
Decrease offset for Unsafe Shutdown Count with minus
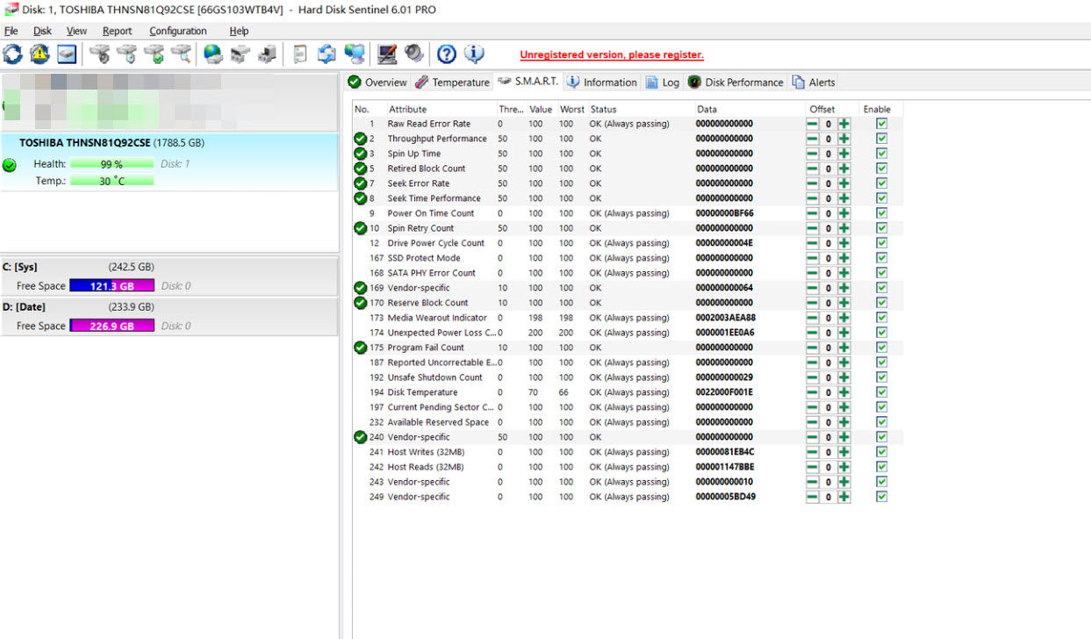[812, 377]
